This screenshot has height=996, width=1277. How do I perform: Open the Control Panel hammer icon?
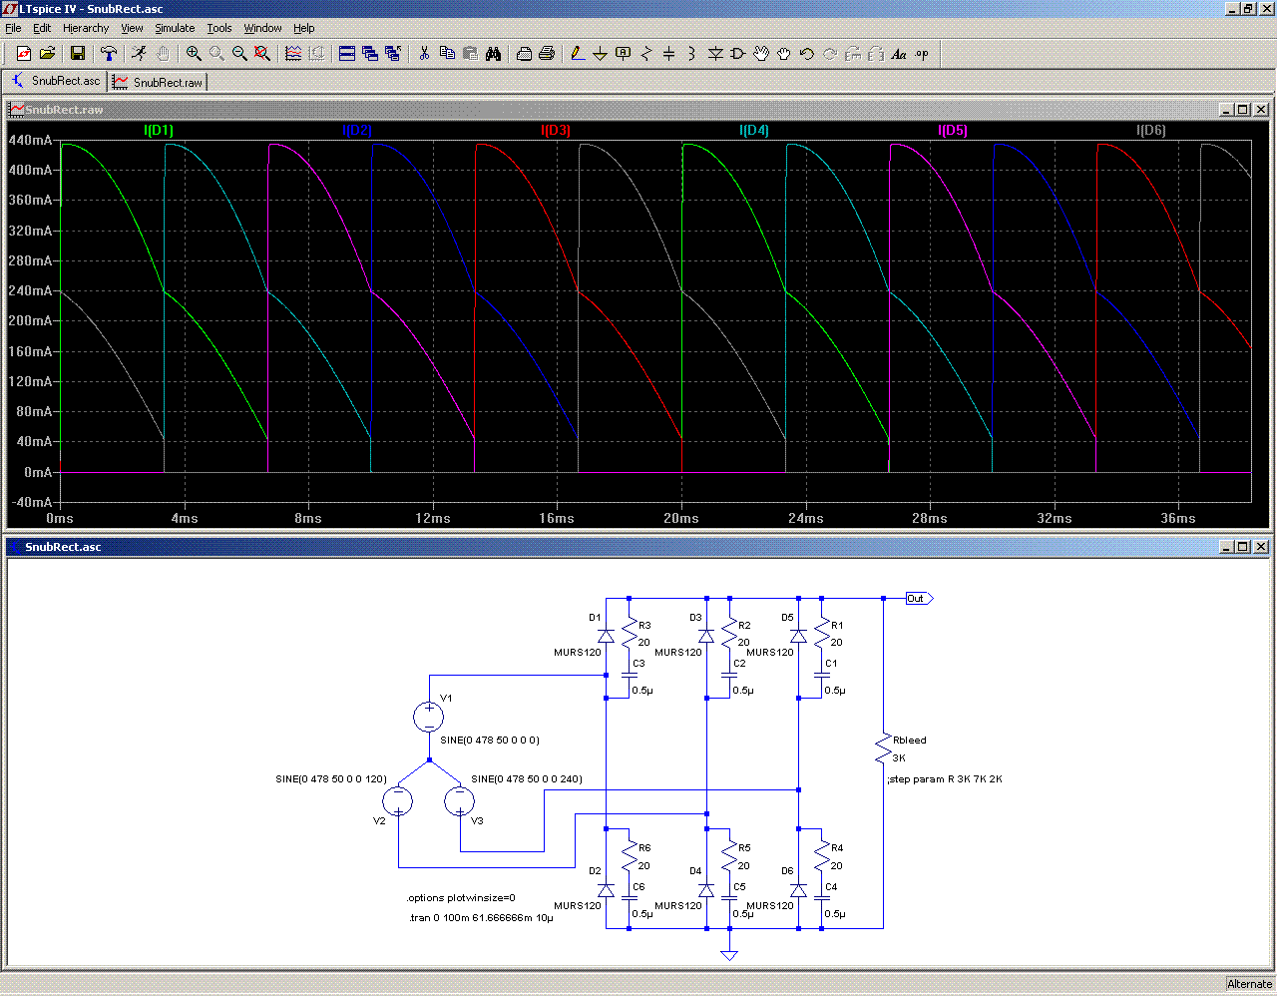[109, 54]
